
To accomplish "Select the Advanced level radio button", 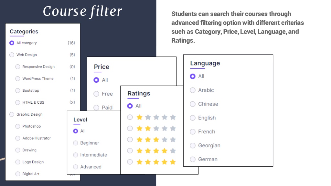I will click(75, 167).
